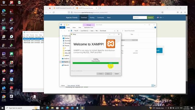Click the Up arrow in File Explorer navigation
The height and width of the screenshot is (110, 195).
coord(69,31)
